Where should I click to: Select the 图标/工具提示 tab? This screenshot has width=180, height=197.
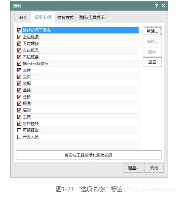[x=91, y=18]
